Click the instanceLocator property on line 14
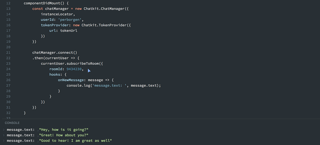 click(x=58, y=14)
